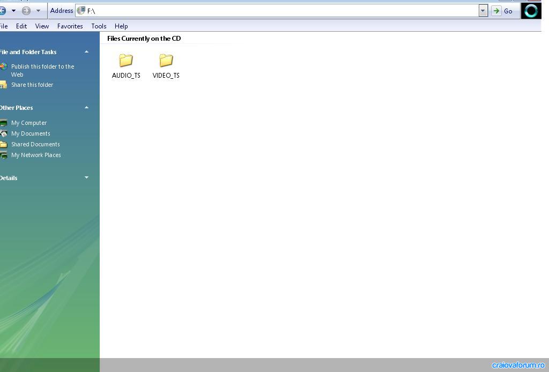This screenshot has height=372, width=549.
Task: Open the Edit menu
Action: [x=21, y=26]
